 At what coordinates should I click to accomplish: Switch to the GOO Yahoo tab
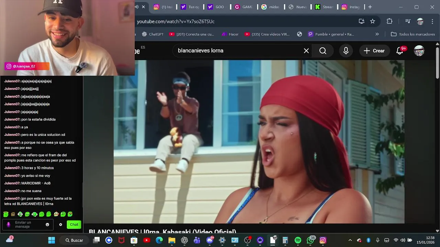[217, 7]
